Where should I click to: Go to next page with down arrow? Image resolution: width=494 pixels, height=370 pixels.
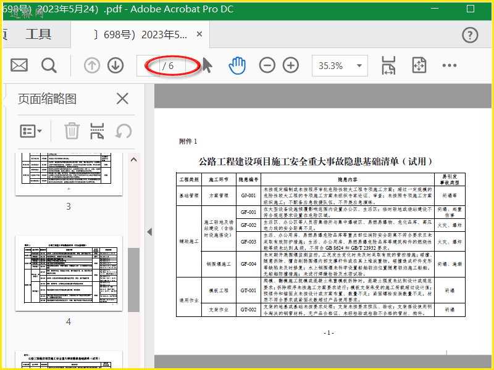click(115, 66)
